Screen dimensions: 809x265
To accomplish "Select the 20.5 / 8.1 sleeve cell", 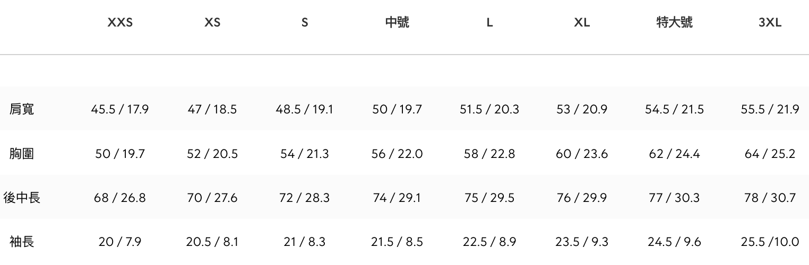I will [x=212, y=242].
